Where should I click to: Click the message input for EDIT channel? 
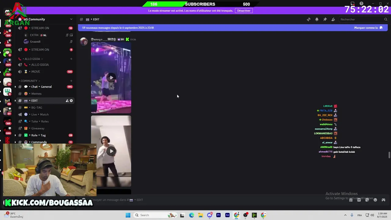tap(214, 200)
